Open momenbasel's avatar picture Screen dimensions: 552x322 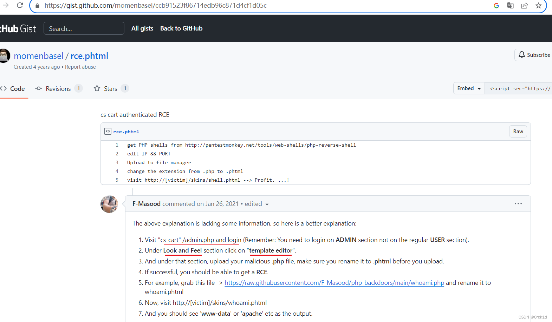(x=5, y=56)
